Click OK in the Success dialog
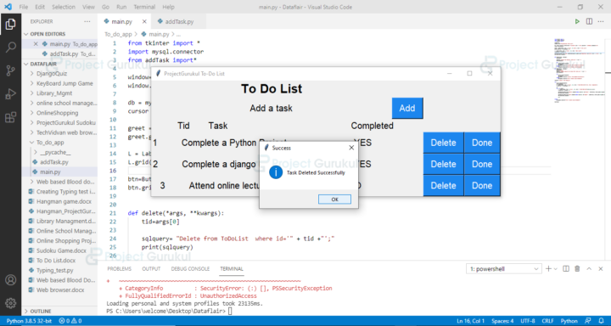The image size is (611, 326). pos(334,200)
